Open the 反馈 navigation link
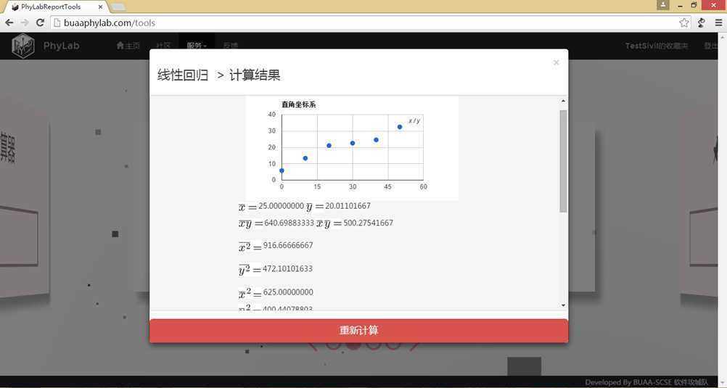Viewport: 727px width, 388px height. (x=231, y=46)
